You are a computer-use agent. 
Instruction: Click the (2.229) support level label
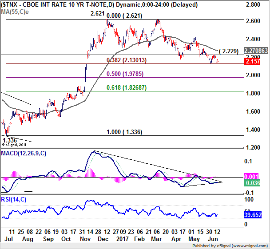click(x=229, y=51)
